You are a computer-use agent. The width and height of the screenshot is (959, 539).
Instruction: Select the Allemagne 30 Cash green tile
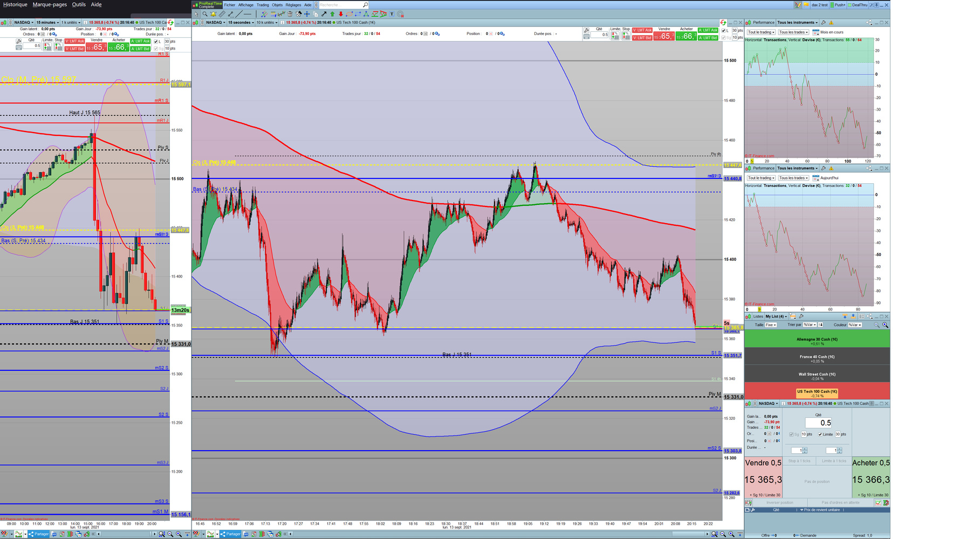817,338
